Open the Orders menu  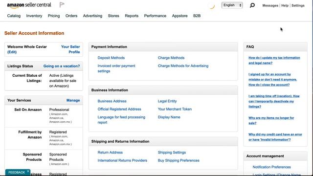coord(71,16)
